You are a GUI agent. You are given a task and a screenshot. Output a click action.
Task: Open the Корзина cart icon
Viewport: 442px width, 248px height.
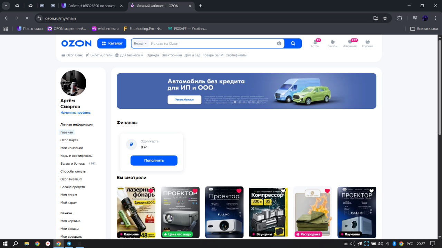pyautogui.click(x=367, y=43)
